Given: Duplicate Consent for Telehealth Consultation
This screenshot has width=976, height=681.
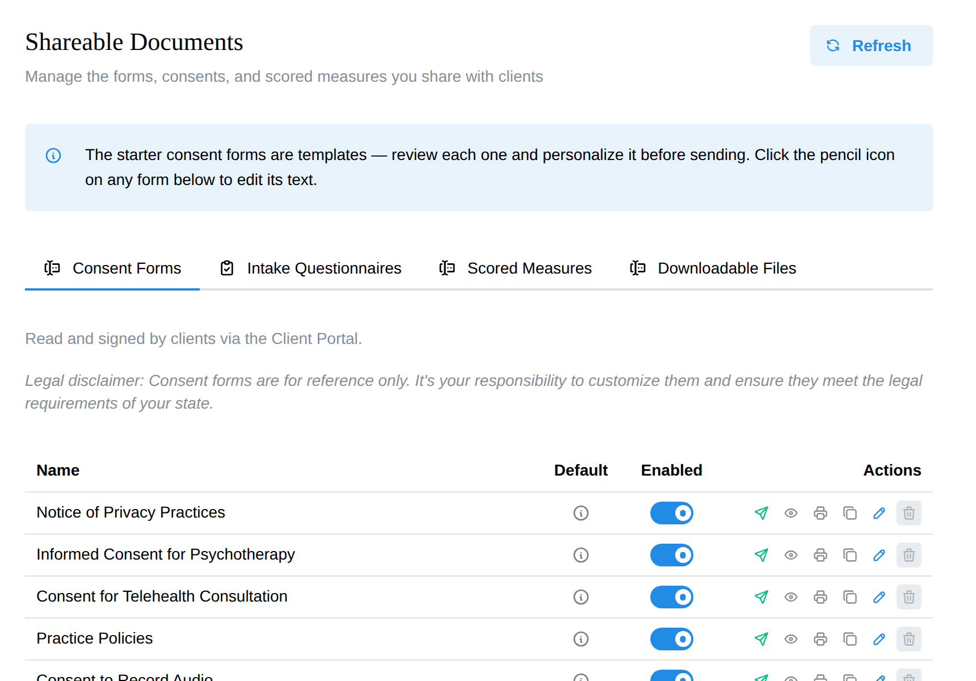Looking at the screenshot, I should tap(850, 597).
